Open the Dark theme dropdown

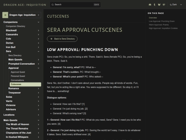[176, 4]
